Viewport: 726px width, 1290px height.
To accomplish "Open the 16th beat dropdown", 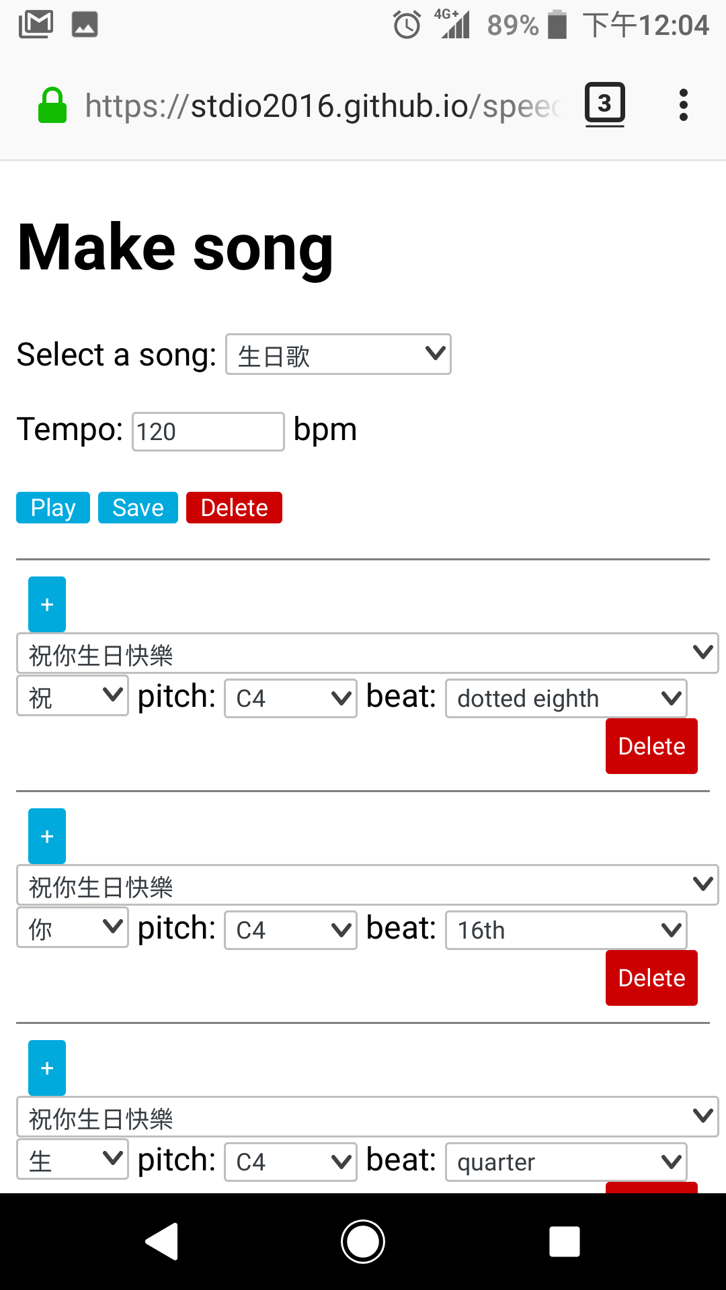I will [x=566, y=930].
